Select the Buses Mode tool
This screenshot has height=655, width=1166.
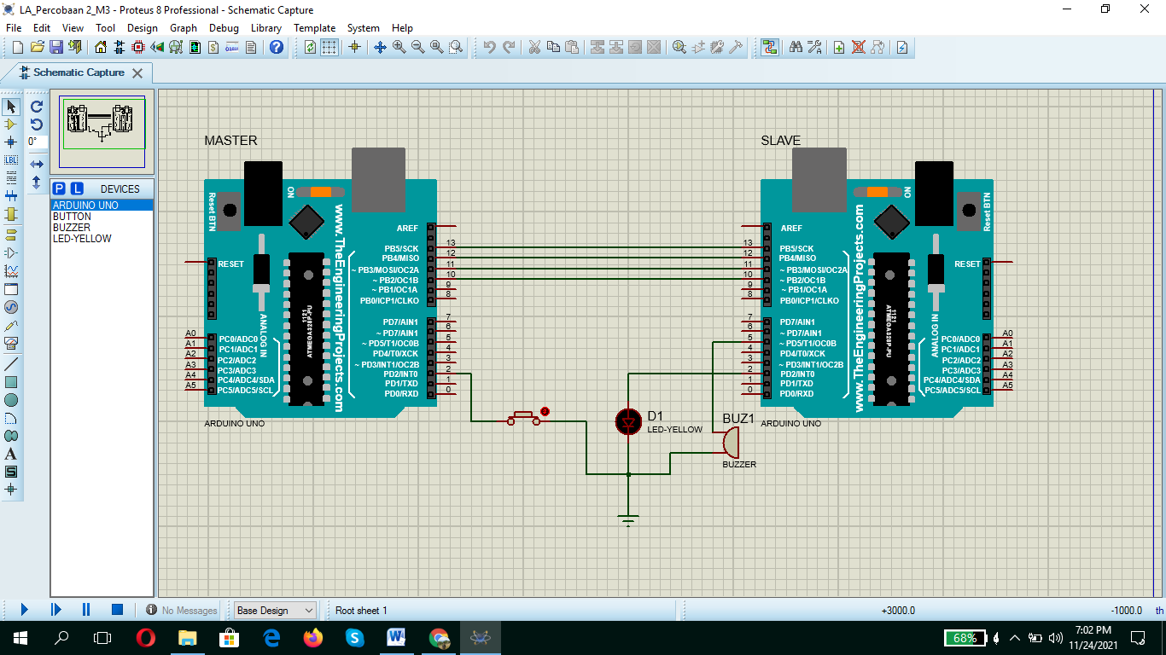(11, 195)
